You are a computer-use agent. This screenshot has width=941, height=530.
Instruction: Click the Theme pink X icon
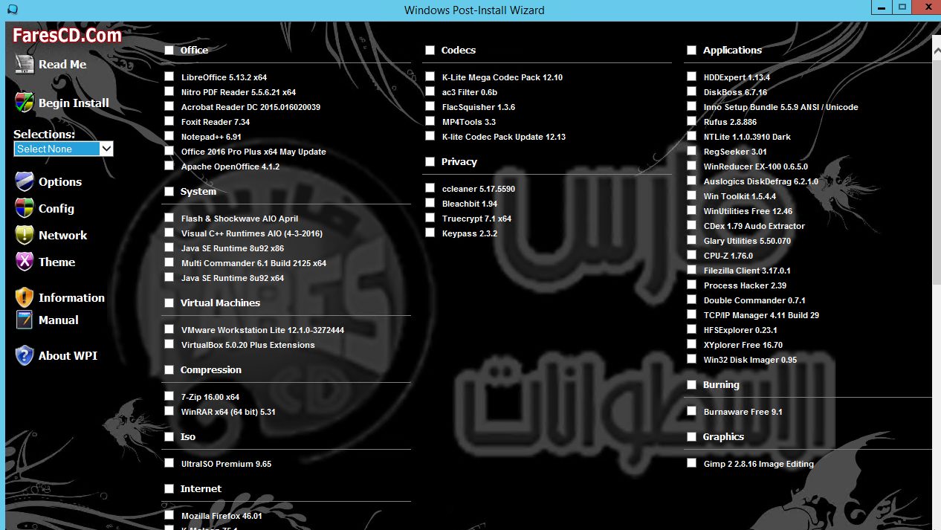[x=25, y=262]
